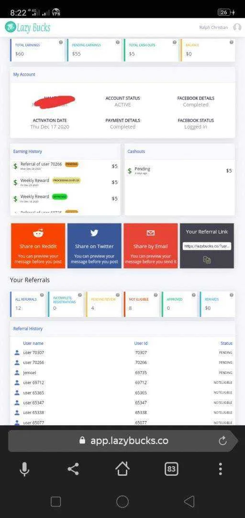245x518 pixels.
Task: Click the All Referrals count 12
Action: (x=18, y=308)
